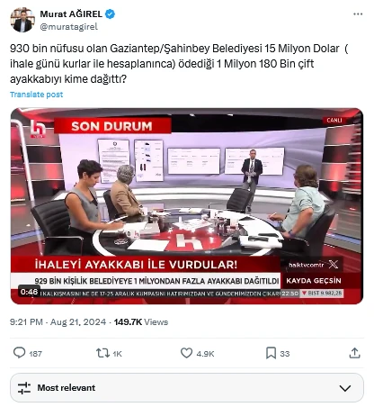The image size is (374, 407).
Task: Open the @muratagirel handle link
Action: click(x=69, y=27)
